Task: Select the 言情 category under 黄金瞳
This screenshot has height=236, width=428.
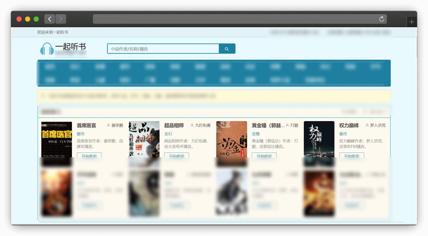Action: (x=255, y=134)
